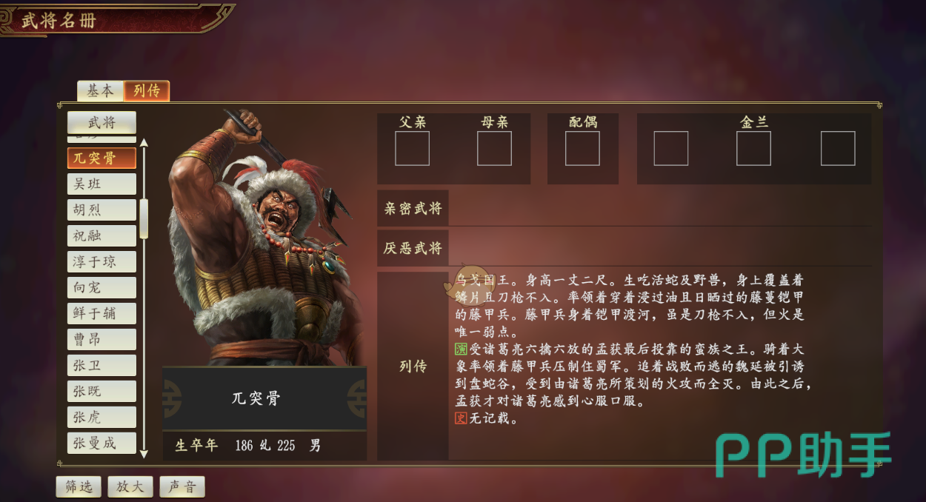Click the 父亲 portrait slot

click(x=412, y=148)
